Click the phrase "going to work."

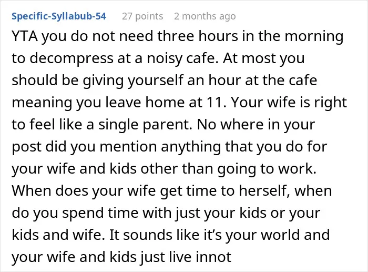(x=267, y=169)
